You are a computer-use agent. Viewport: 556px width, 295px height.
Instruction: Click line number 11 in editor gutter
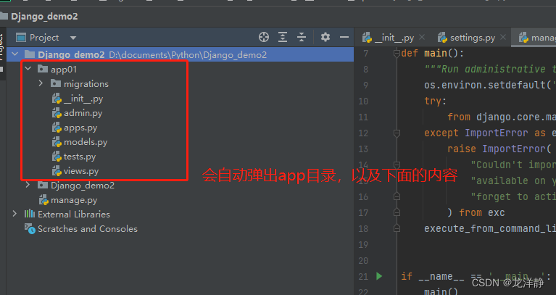pyautogui.click(x=363, y=117)
